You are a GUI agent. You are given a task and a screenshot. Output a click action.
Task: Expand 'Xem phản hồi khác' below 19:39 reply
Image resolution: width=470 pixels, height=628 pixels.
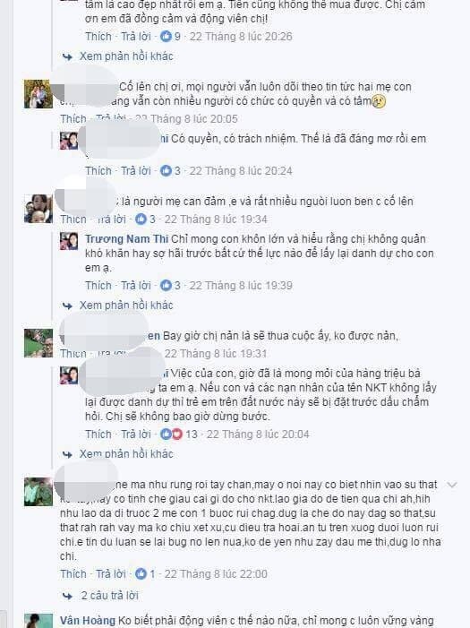(126, 305)
